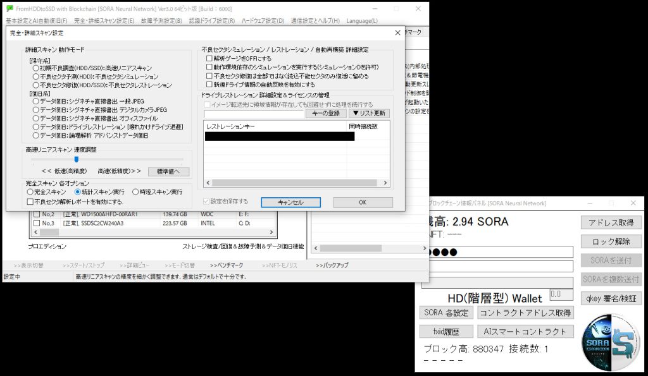The width and height of the screenshot is (648, 376).
Task: Click the ブロック高: 880347 text
Action: pos(464,349)
